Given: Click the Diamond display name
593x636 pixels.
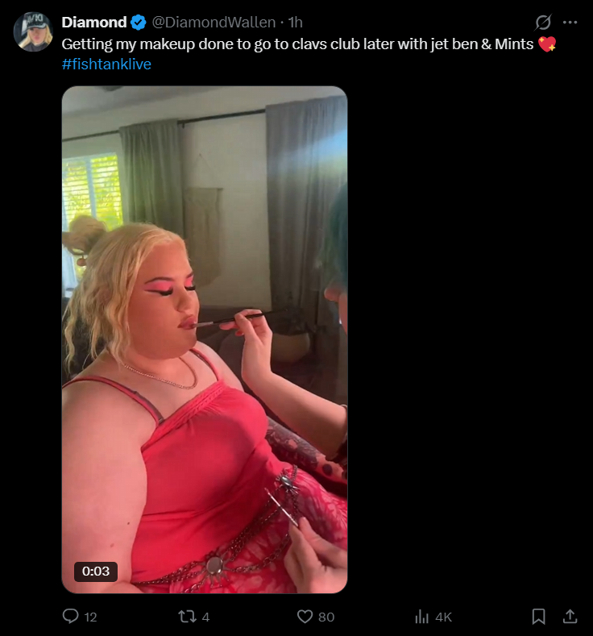Looking at the screenshot, I should pyautogui.click(x=94, y=23).
